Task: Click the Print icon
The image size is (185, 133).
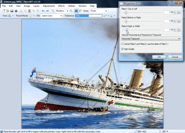Action: (16, 11)
